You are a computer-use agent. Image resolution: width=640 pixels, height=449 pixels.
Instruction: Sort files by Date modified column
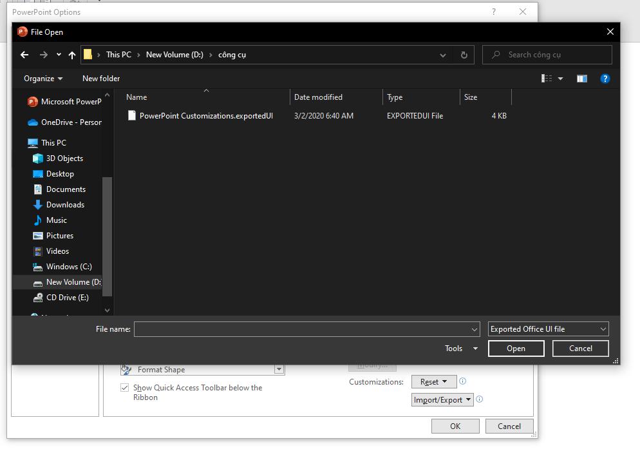[318, 97]
